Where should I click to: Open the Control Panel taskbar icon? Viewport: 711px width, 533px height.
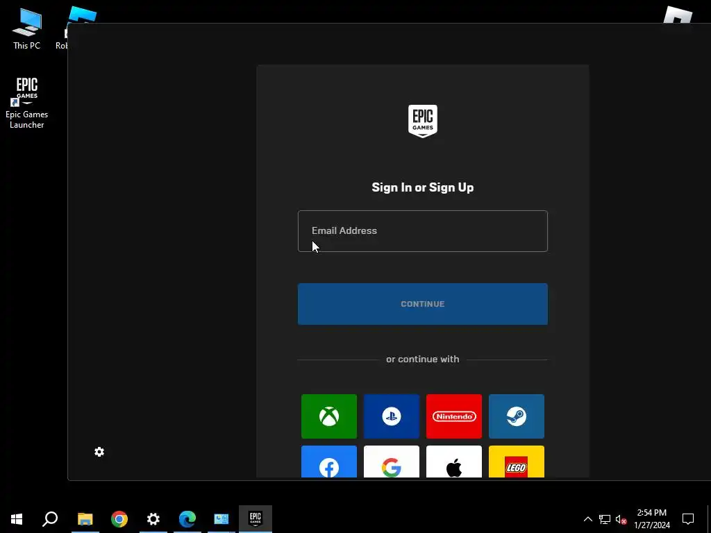point(221,518)
